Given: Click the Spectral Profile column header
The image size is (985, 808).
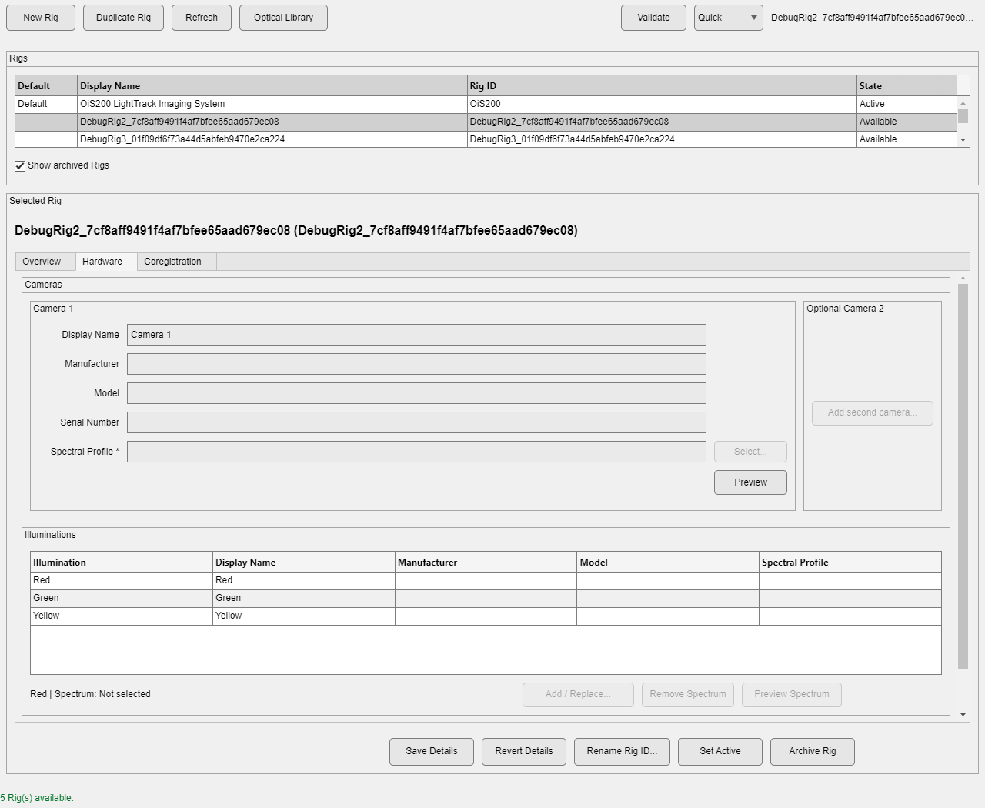Looking at the screenshot, I should (850, 562).
